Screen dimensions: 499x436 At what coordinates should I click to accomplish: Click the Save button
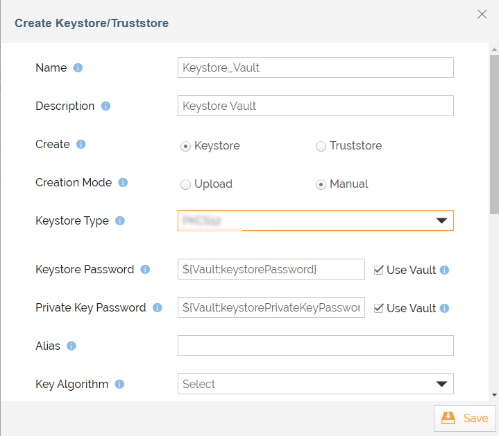465,418
